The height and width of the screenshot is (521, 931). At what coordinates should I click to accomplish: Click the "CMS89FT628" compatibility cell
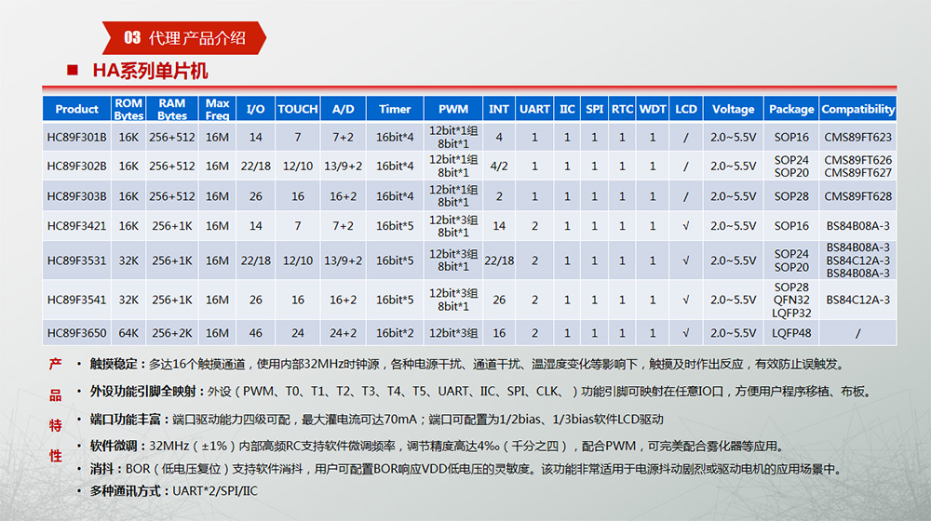pos(858,196)
